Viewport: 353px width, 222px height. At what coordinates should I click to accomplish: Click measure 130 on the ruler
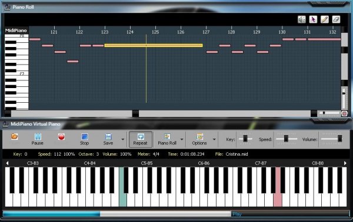pyautogui.click(x=282, y=32)
